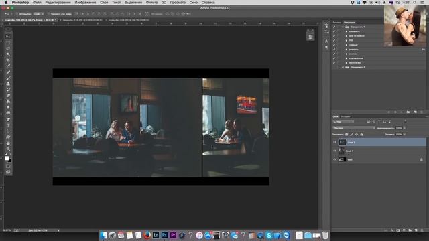Open the layer kind filter dropdown
429x241 pixels.
343,122
